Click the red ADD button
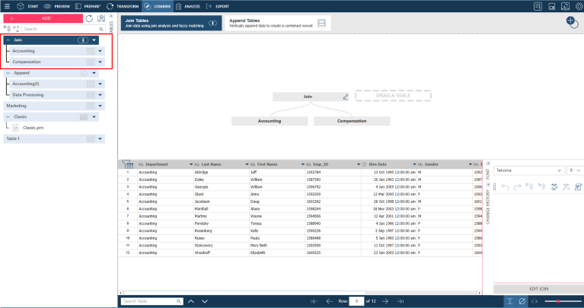Screen dimensions: 584x308 pyautogui.click(x=43, y=18)
